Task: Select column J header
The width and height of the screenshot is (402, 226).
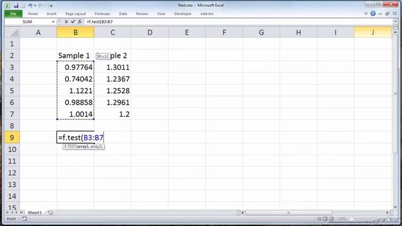Action: pyautogui.click(x=372, y=32)
